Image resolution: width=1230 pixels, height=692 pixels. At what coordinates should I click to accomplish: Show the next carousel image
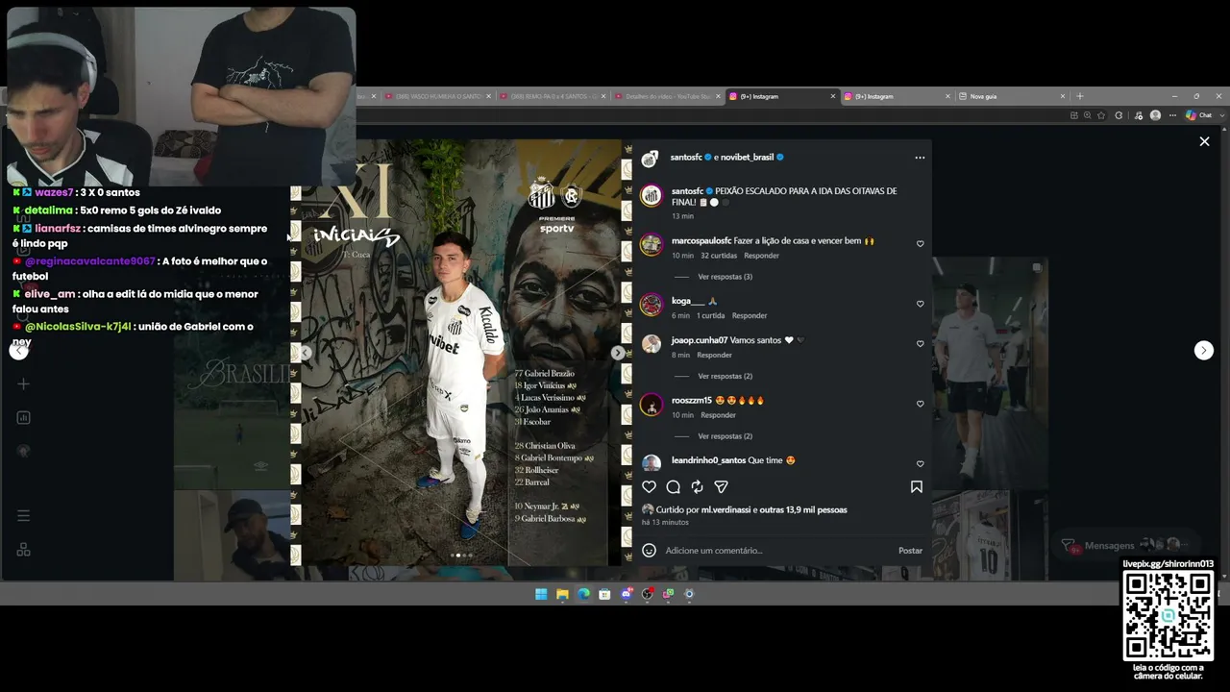pos(618,353)
